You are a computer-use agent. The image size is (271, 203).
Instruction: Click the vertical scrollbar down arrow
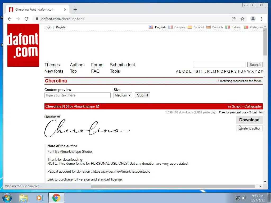pos(265,182)
